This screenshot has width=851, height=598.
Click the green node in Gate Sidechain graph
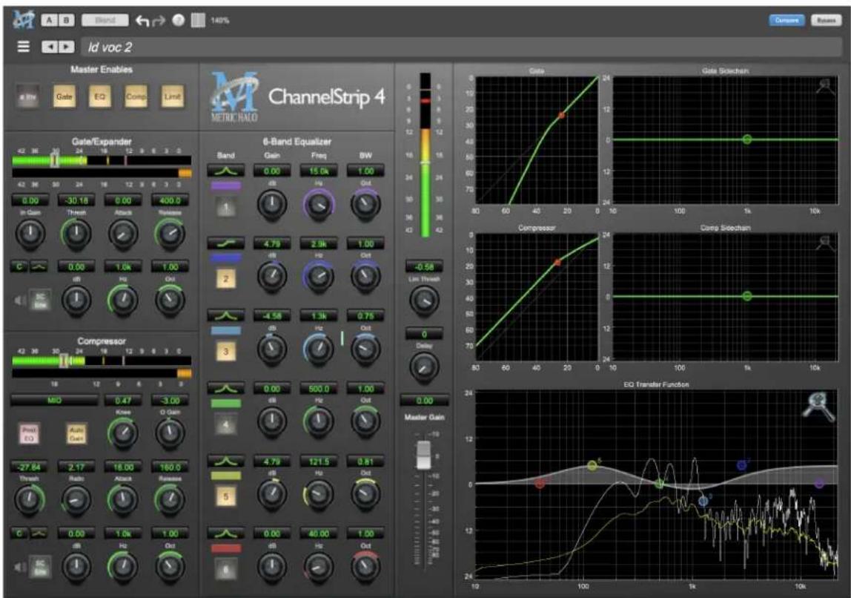747,139
